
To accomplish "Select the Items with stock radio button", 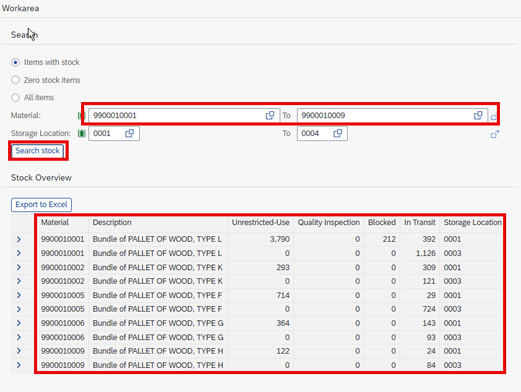I will (x=15, y=62).
